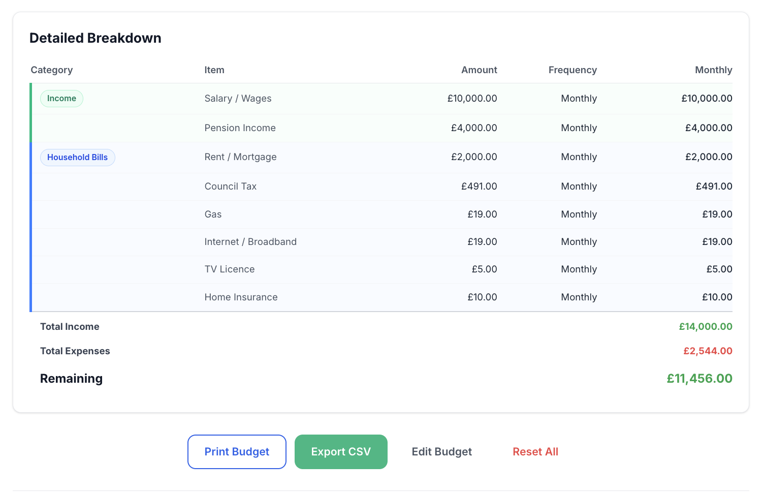Click the Remaining total £11,456.00
Viewport: 764px width, 492px height.
pos(699,379)
